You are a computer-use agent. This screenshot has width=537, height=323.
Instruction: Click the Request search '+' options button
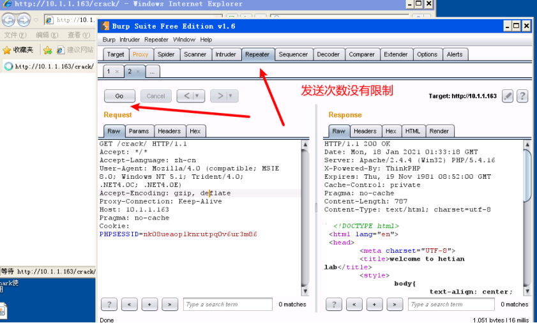click(x=149, y=304)
